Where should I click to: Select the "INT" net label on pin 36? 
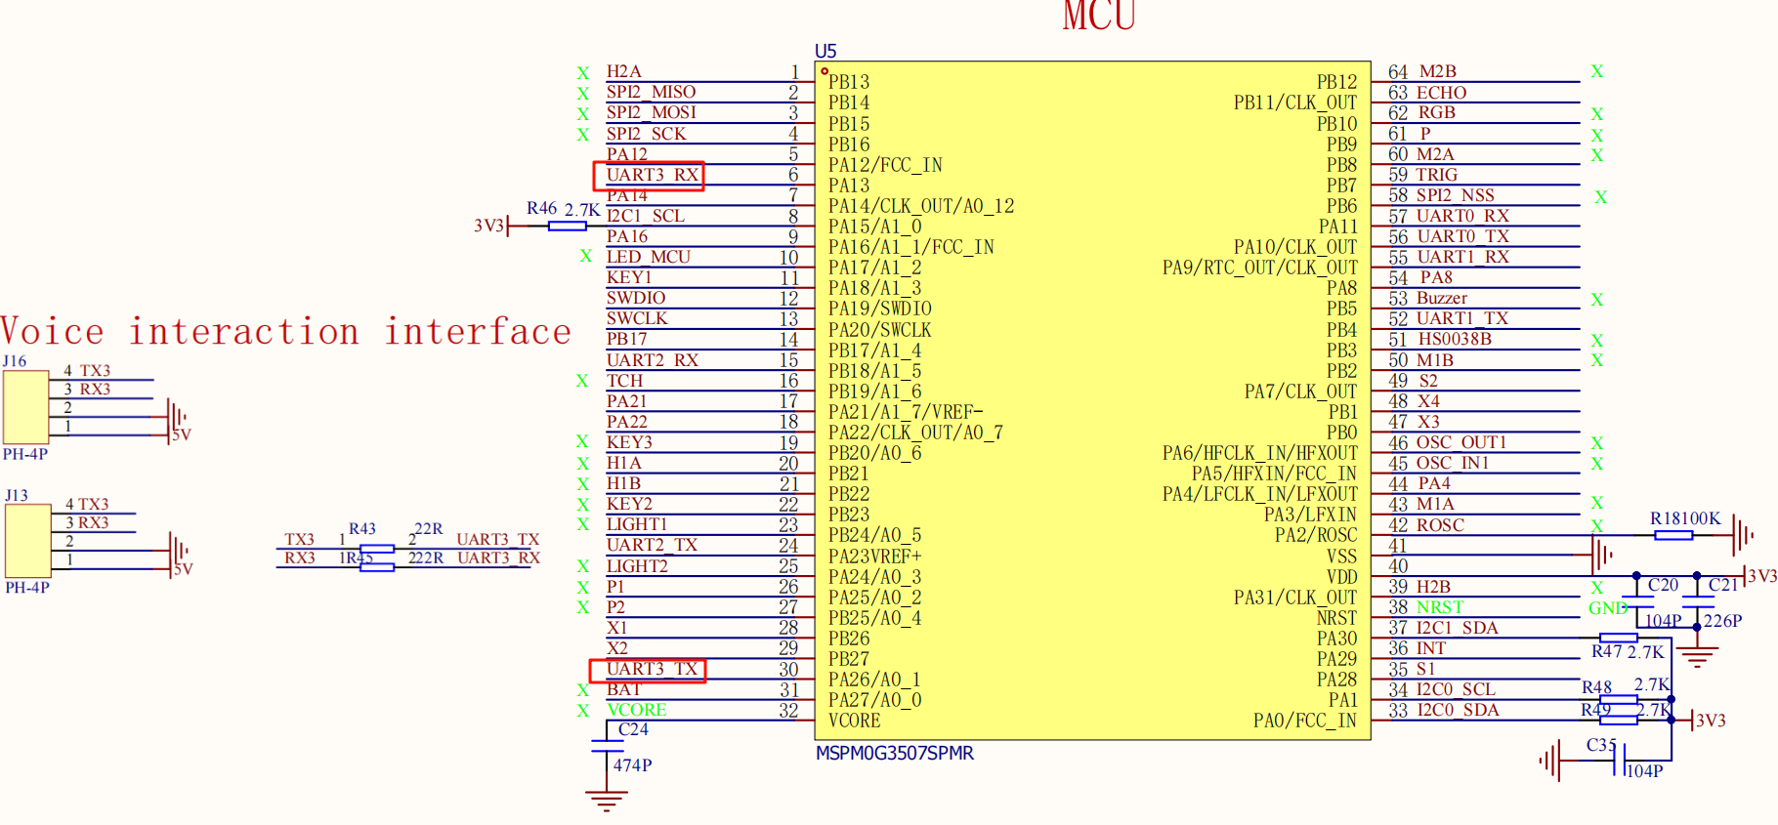[1430, 648]
